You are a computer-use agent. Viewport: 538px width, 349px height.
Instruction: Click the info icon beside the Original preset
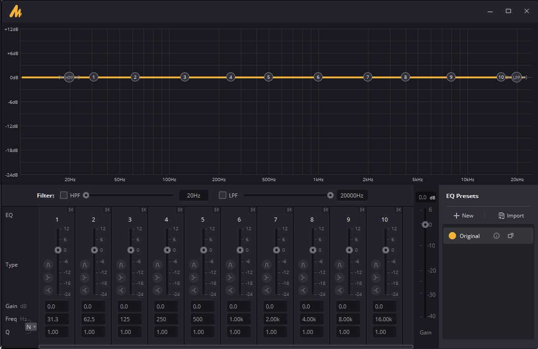[497, 236]
